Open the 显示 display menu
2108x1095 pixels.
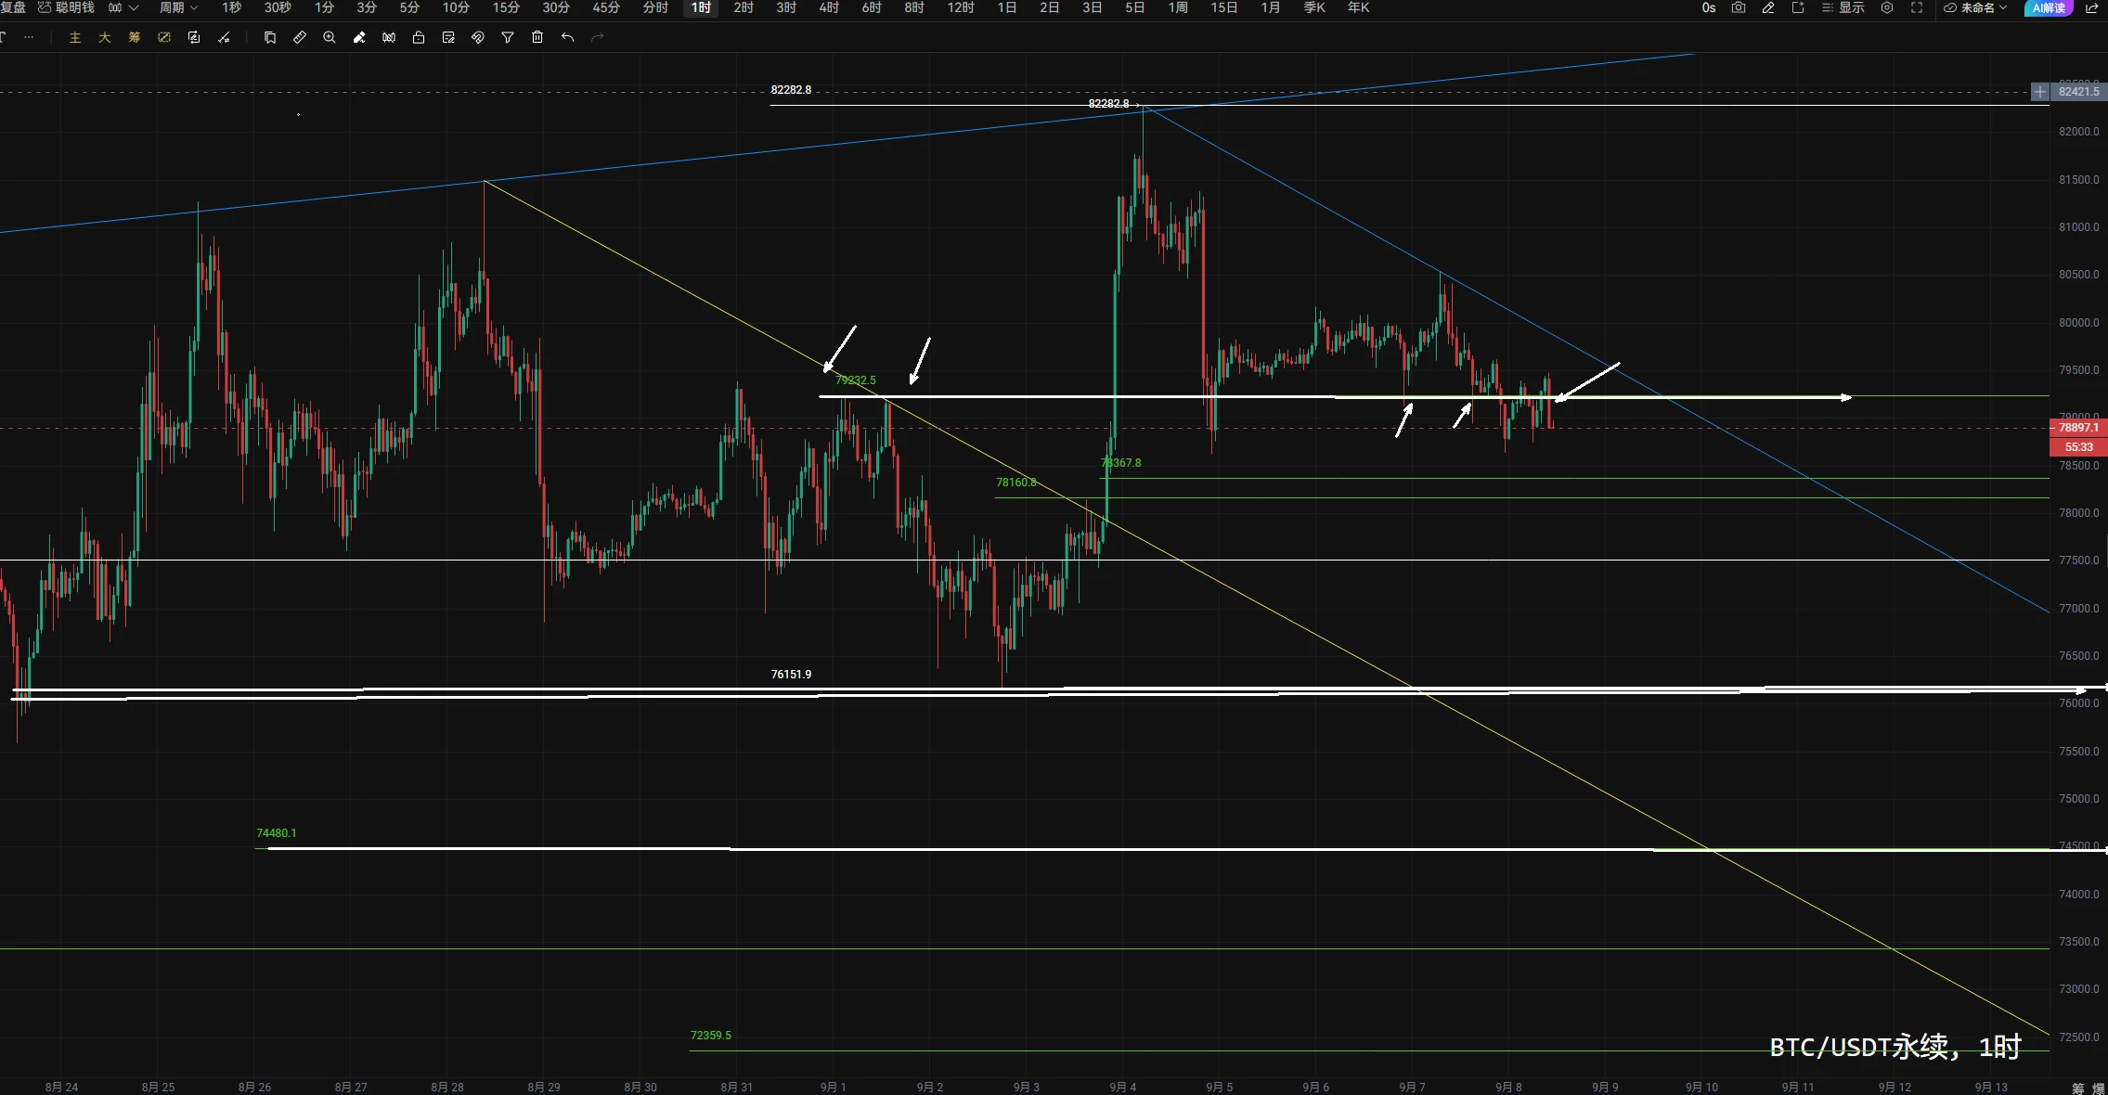[x=1843, y=7]
